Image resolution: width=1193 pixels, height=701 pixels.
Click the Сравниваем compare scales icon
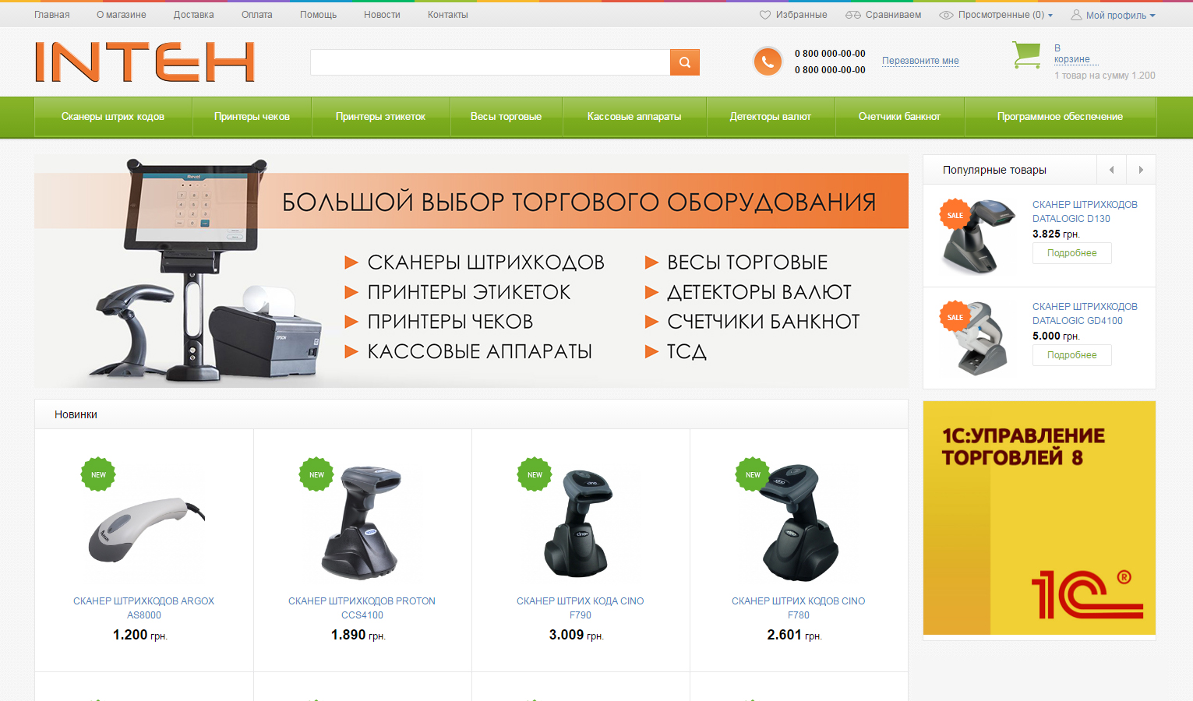(x=853, y=15)
